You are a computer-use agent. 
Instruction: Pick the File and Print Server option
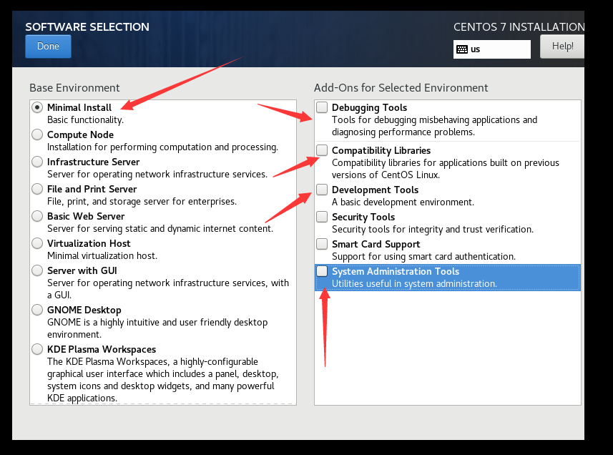pos(37,189)
